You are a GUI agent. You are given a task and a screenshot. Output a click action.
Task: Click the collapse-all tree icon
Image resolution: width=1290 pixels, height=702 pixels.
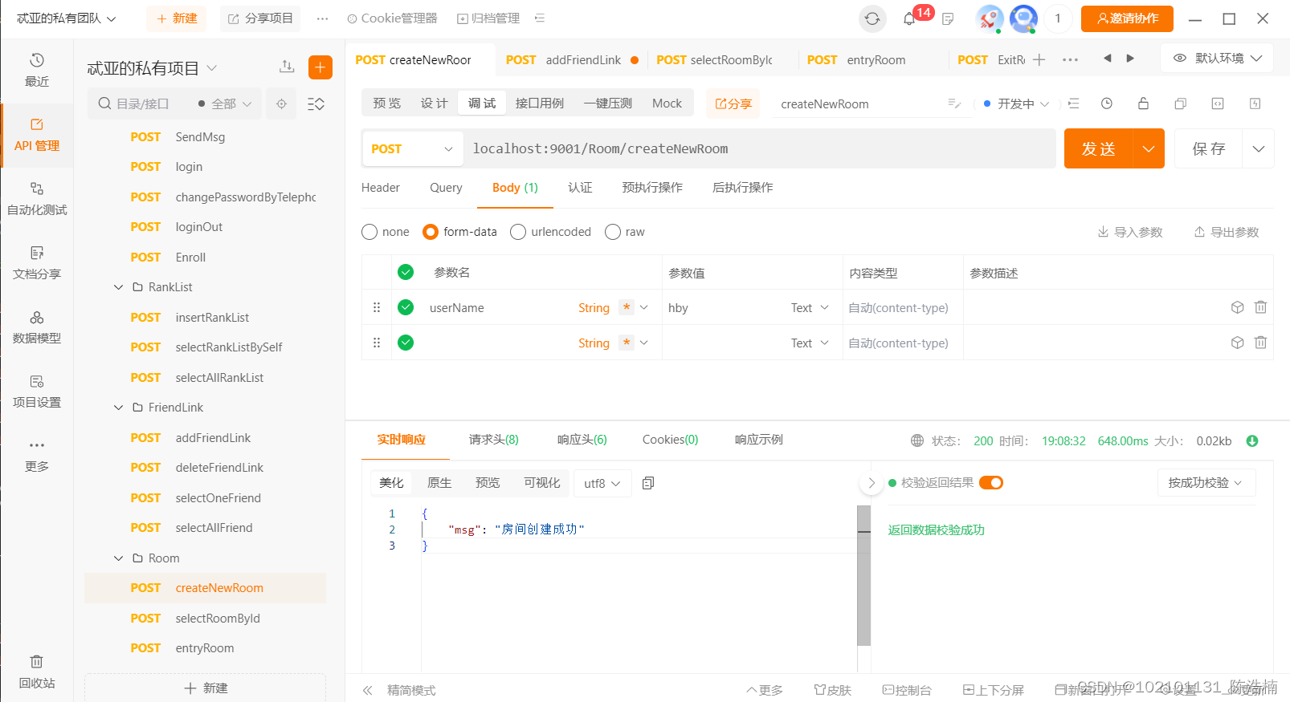click(316, 103)
